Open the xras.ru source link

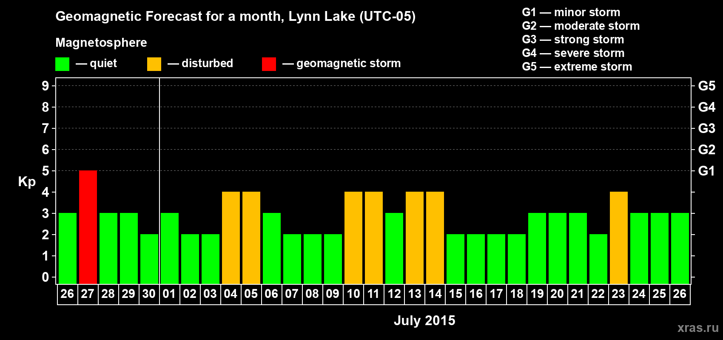698,328
